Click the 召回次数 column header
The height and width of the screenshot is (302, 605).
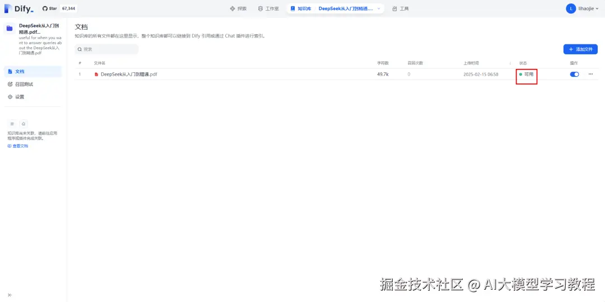(415, 63)
